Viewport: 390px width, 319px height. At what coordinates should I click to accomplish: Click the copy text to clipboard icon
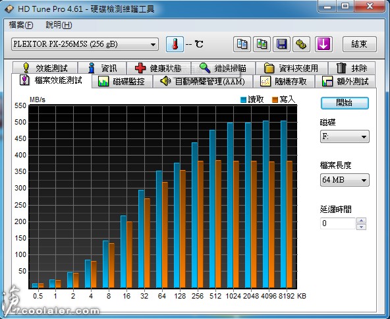coord(242,44)
